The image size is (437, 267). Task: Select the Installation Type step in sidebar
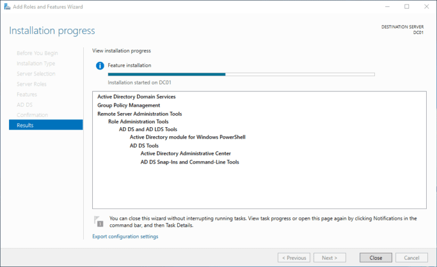point(36,64)
